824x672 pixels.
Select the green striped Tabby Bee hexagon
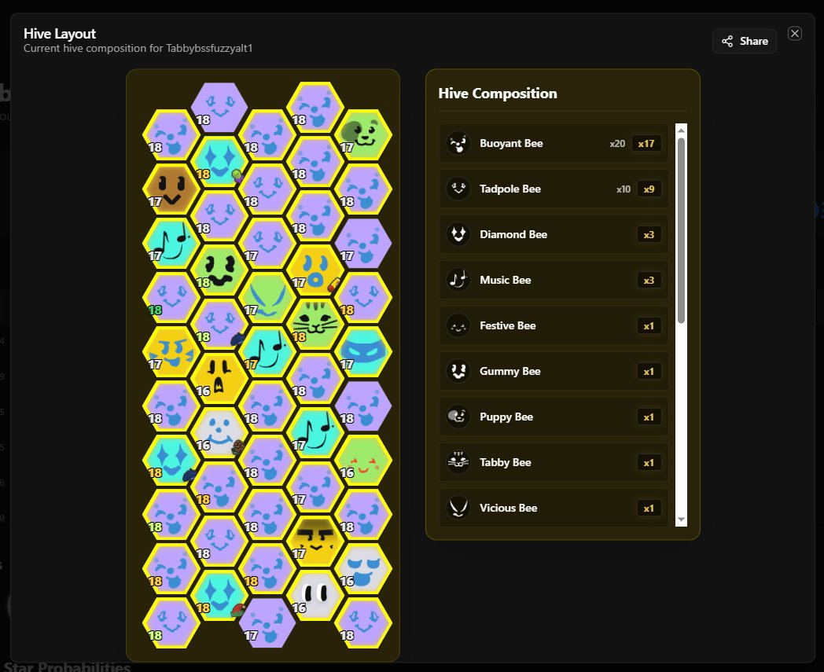click(x=315, y=324)
